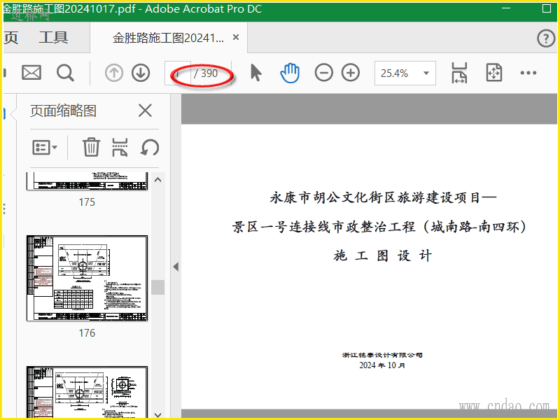Click the 永康市胡公文化街区旅游建设项目 title line
Image resolution: width=560 pixels, height=420 pixels.
tap(383, 197)
